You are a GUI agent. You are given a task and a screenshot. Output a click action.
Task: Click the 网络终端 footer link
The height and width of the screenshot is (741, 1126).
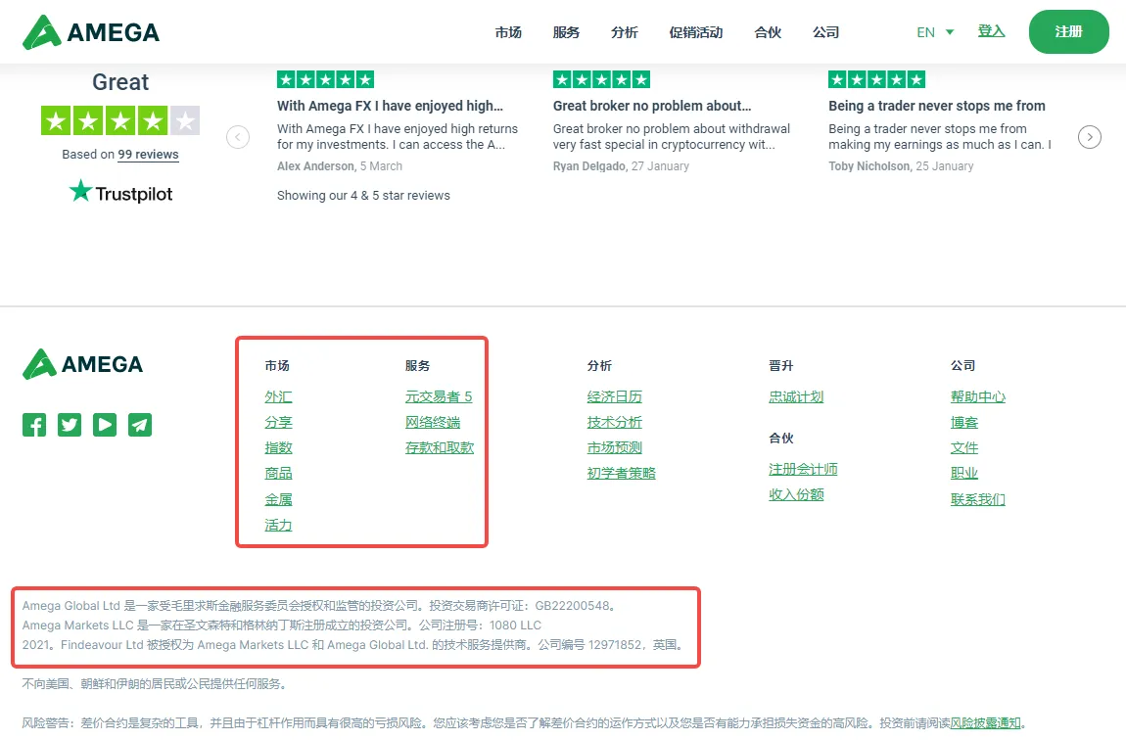click(x=433, y=422)
